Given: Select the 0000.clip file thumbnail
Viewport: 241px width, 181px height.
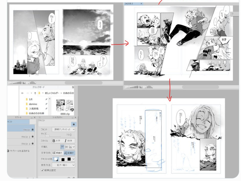Looking at the screenshot, I should click(65, 105).
